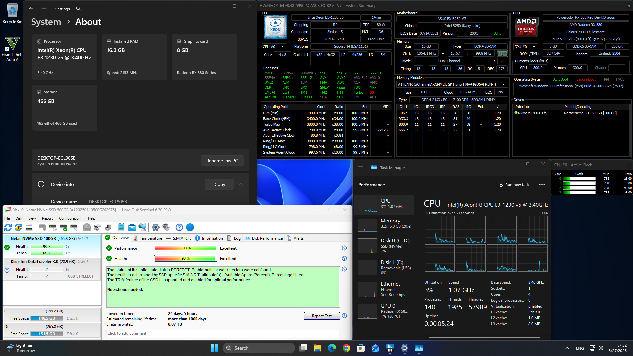Image resolution: width=633 pixels, height=356 pixels.
Task: Click the envelope email icon in Sentinel toolbar
Action: 132,227
